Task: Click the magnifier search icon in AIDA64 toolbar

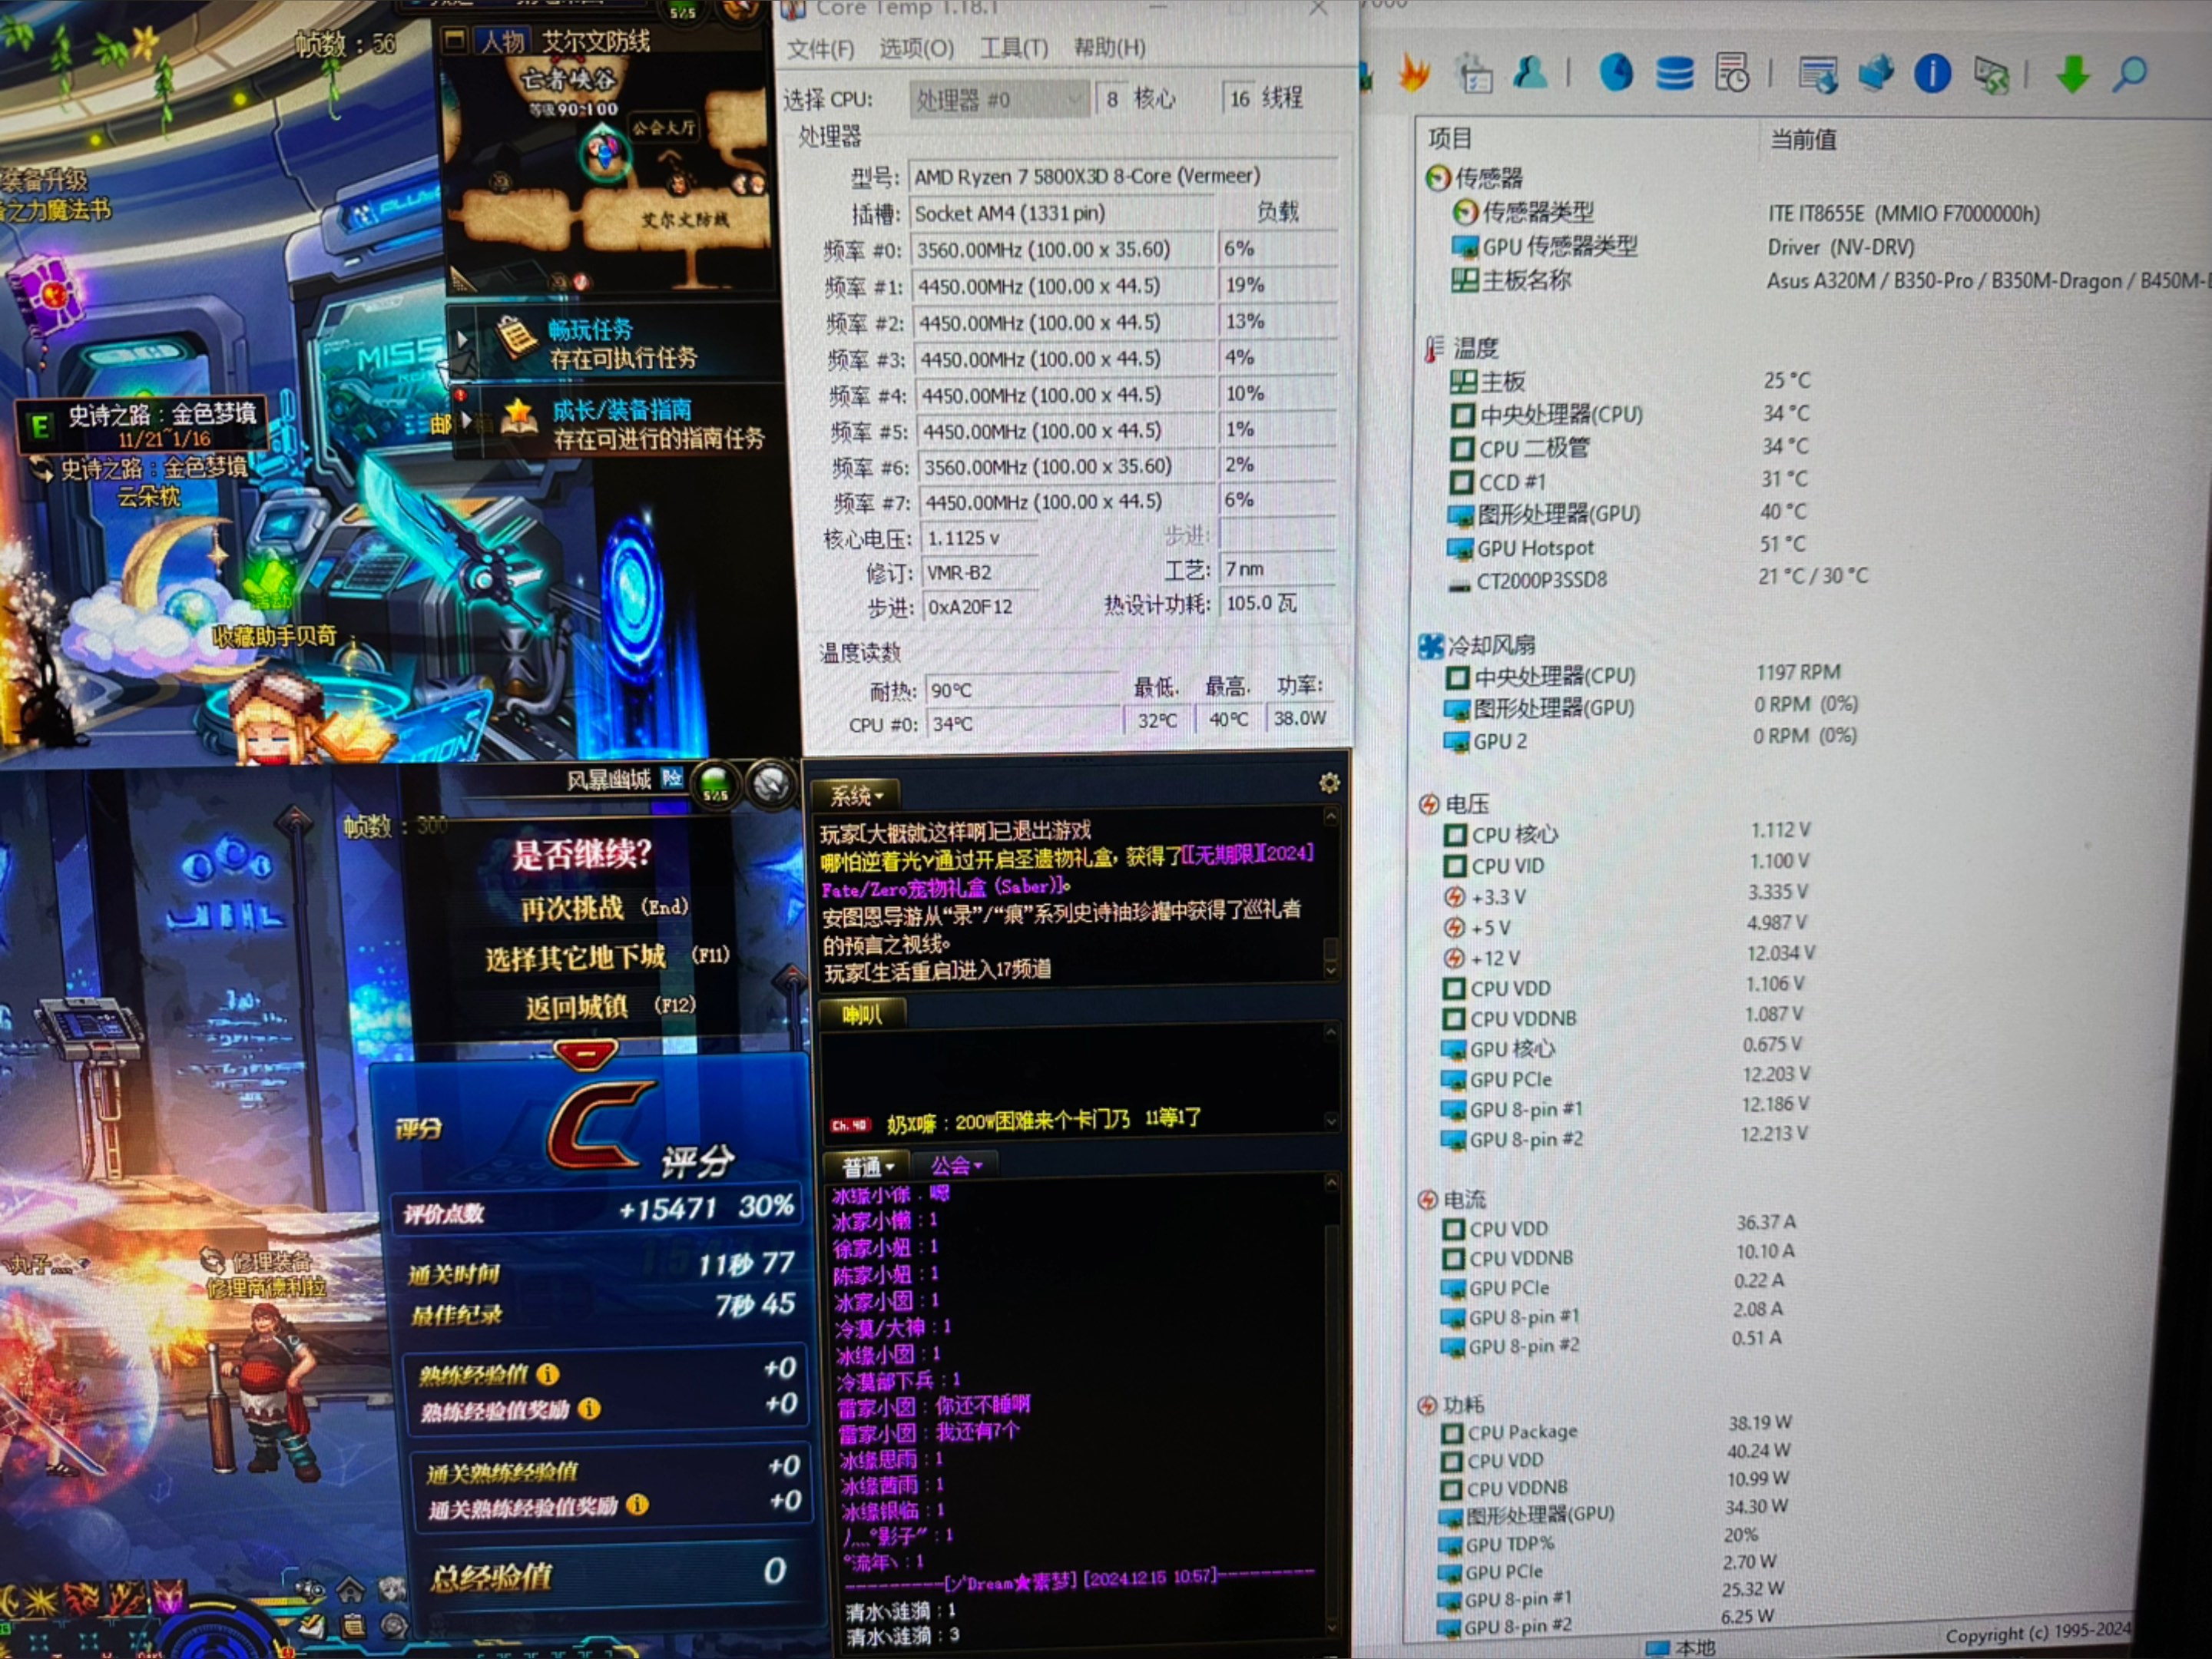Action: point(2129,74)
